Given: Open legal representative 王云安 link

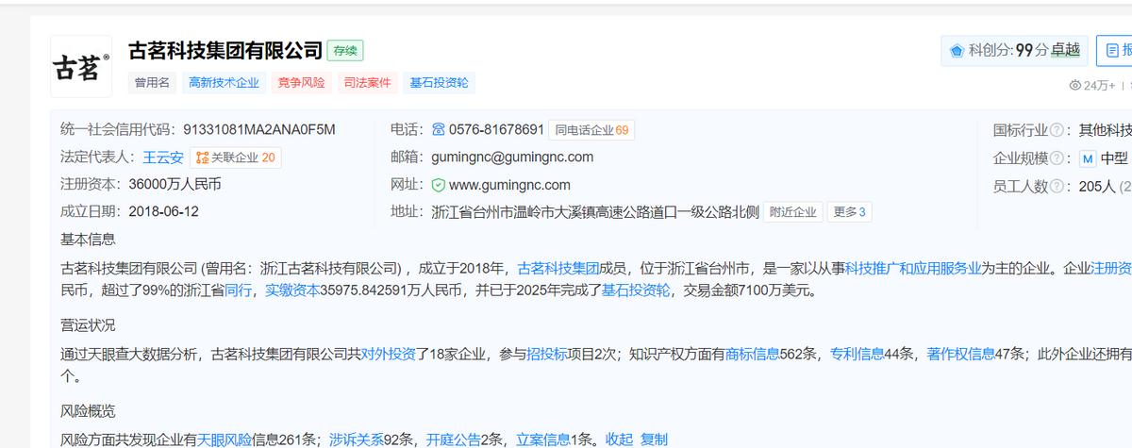Looking at the screenshot, I should [163, 158].
